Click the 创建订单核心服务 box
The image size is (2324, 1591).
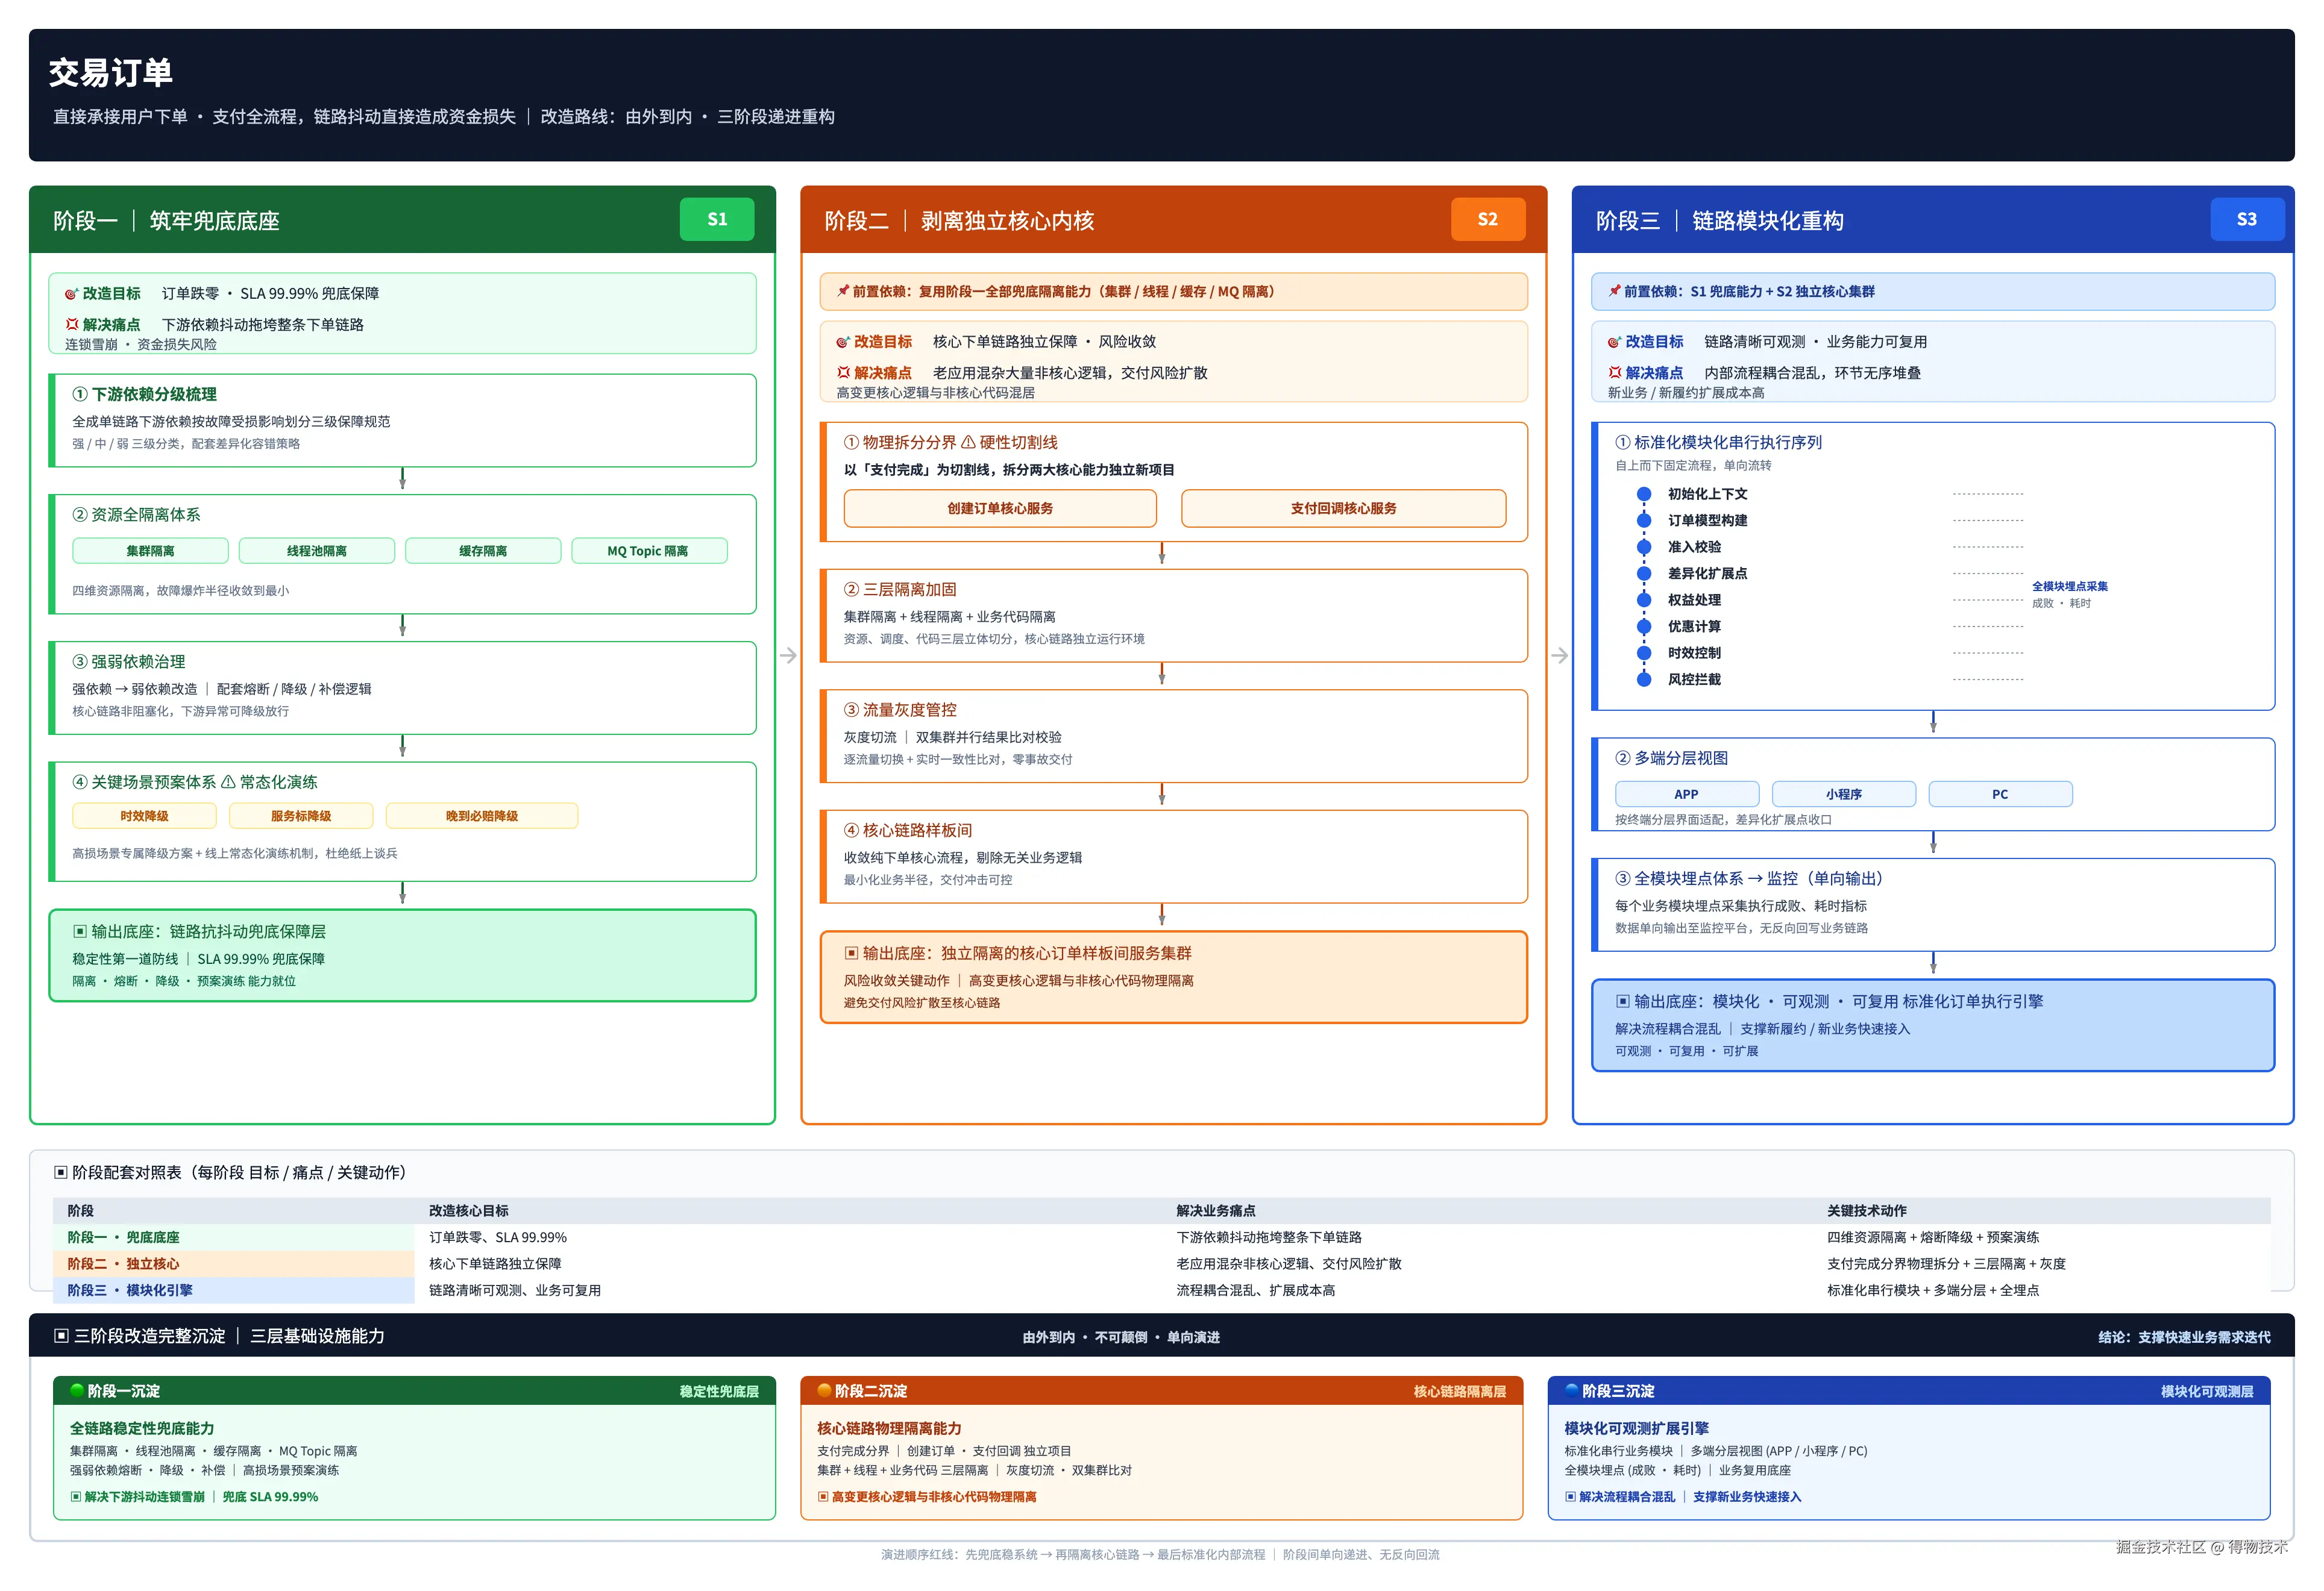(1000, 508)
